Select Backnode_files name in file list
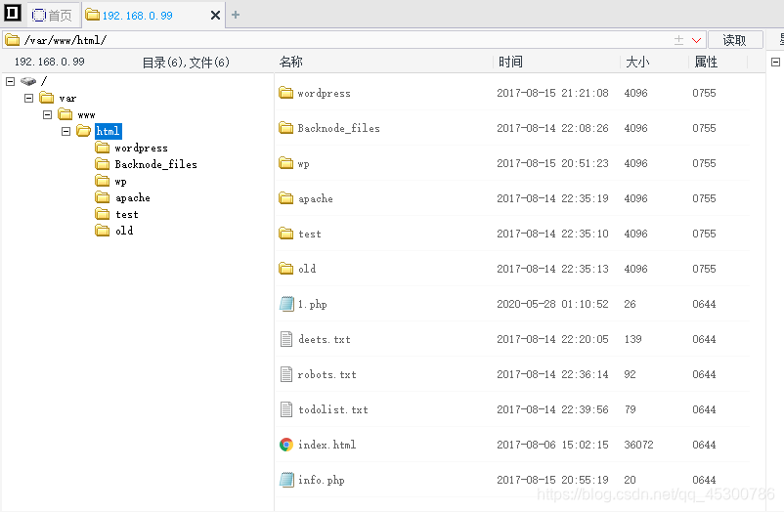Image resolution: width=784 pixels, height=512 pixels. click(x=338, y=129)
